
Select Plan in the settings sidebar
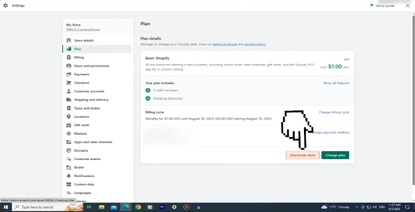coord(97,49)
